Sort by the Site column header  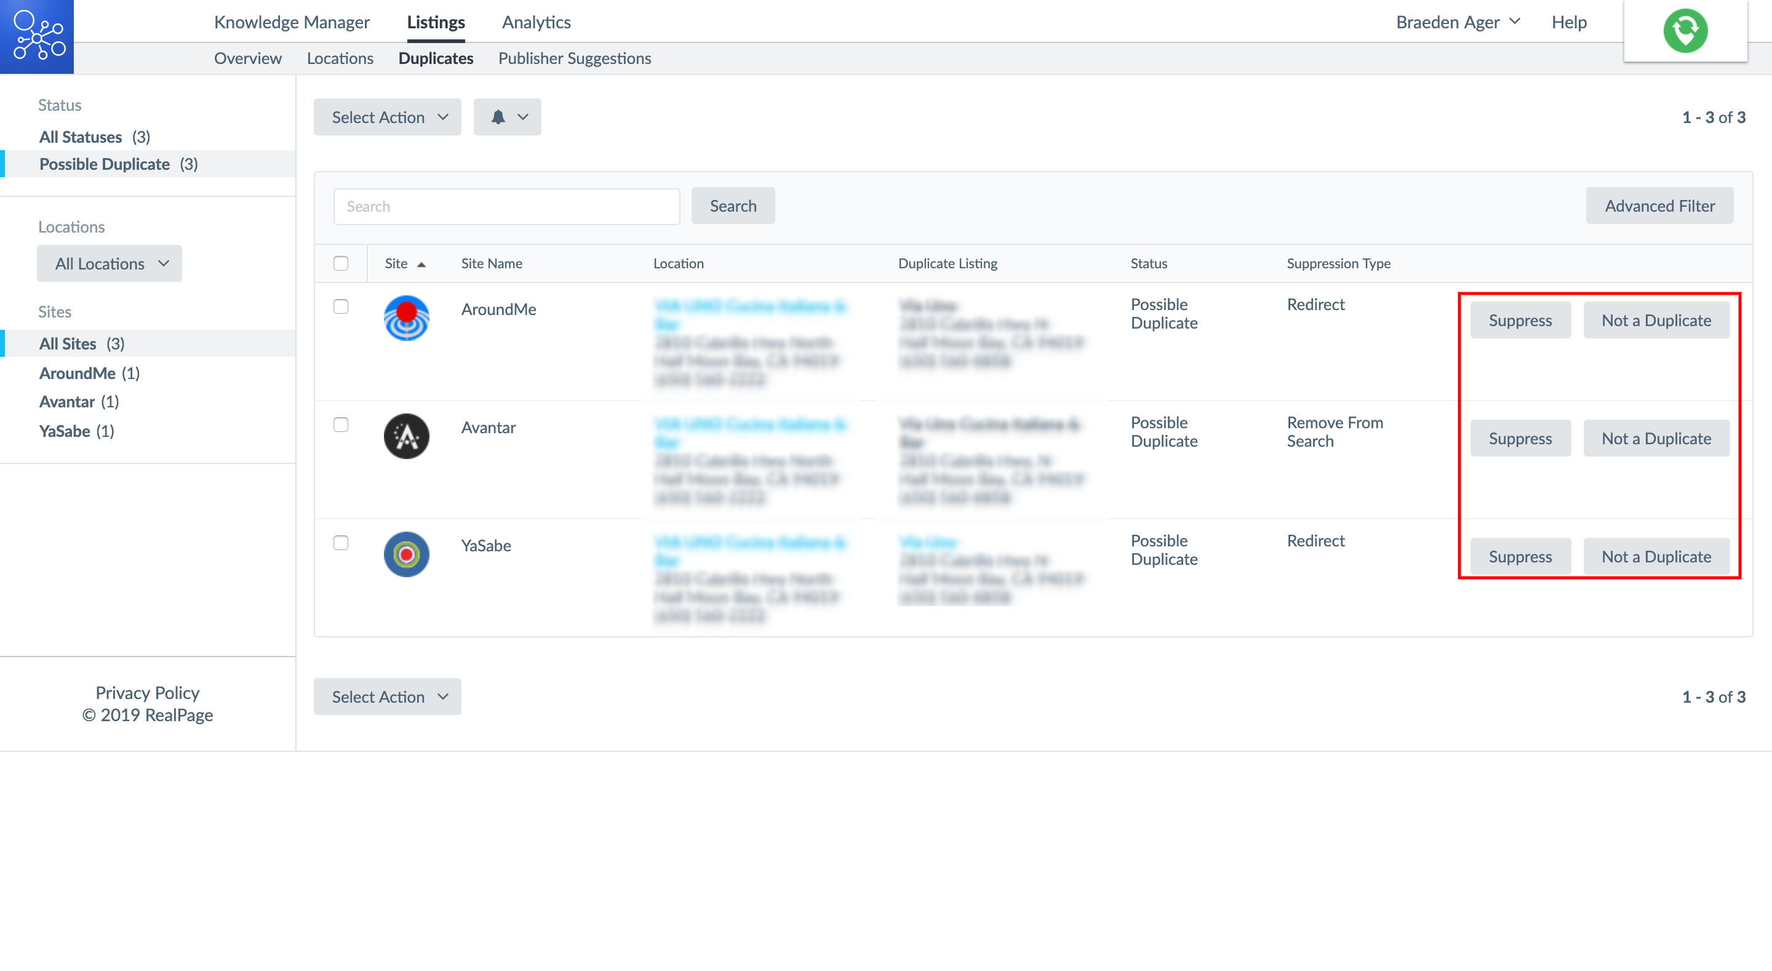tap(404, 263)
